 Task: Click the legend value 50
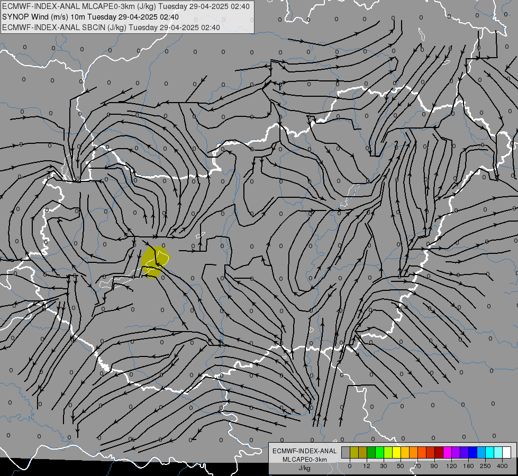pos(401,466)
